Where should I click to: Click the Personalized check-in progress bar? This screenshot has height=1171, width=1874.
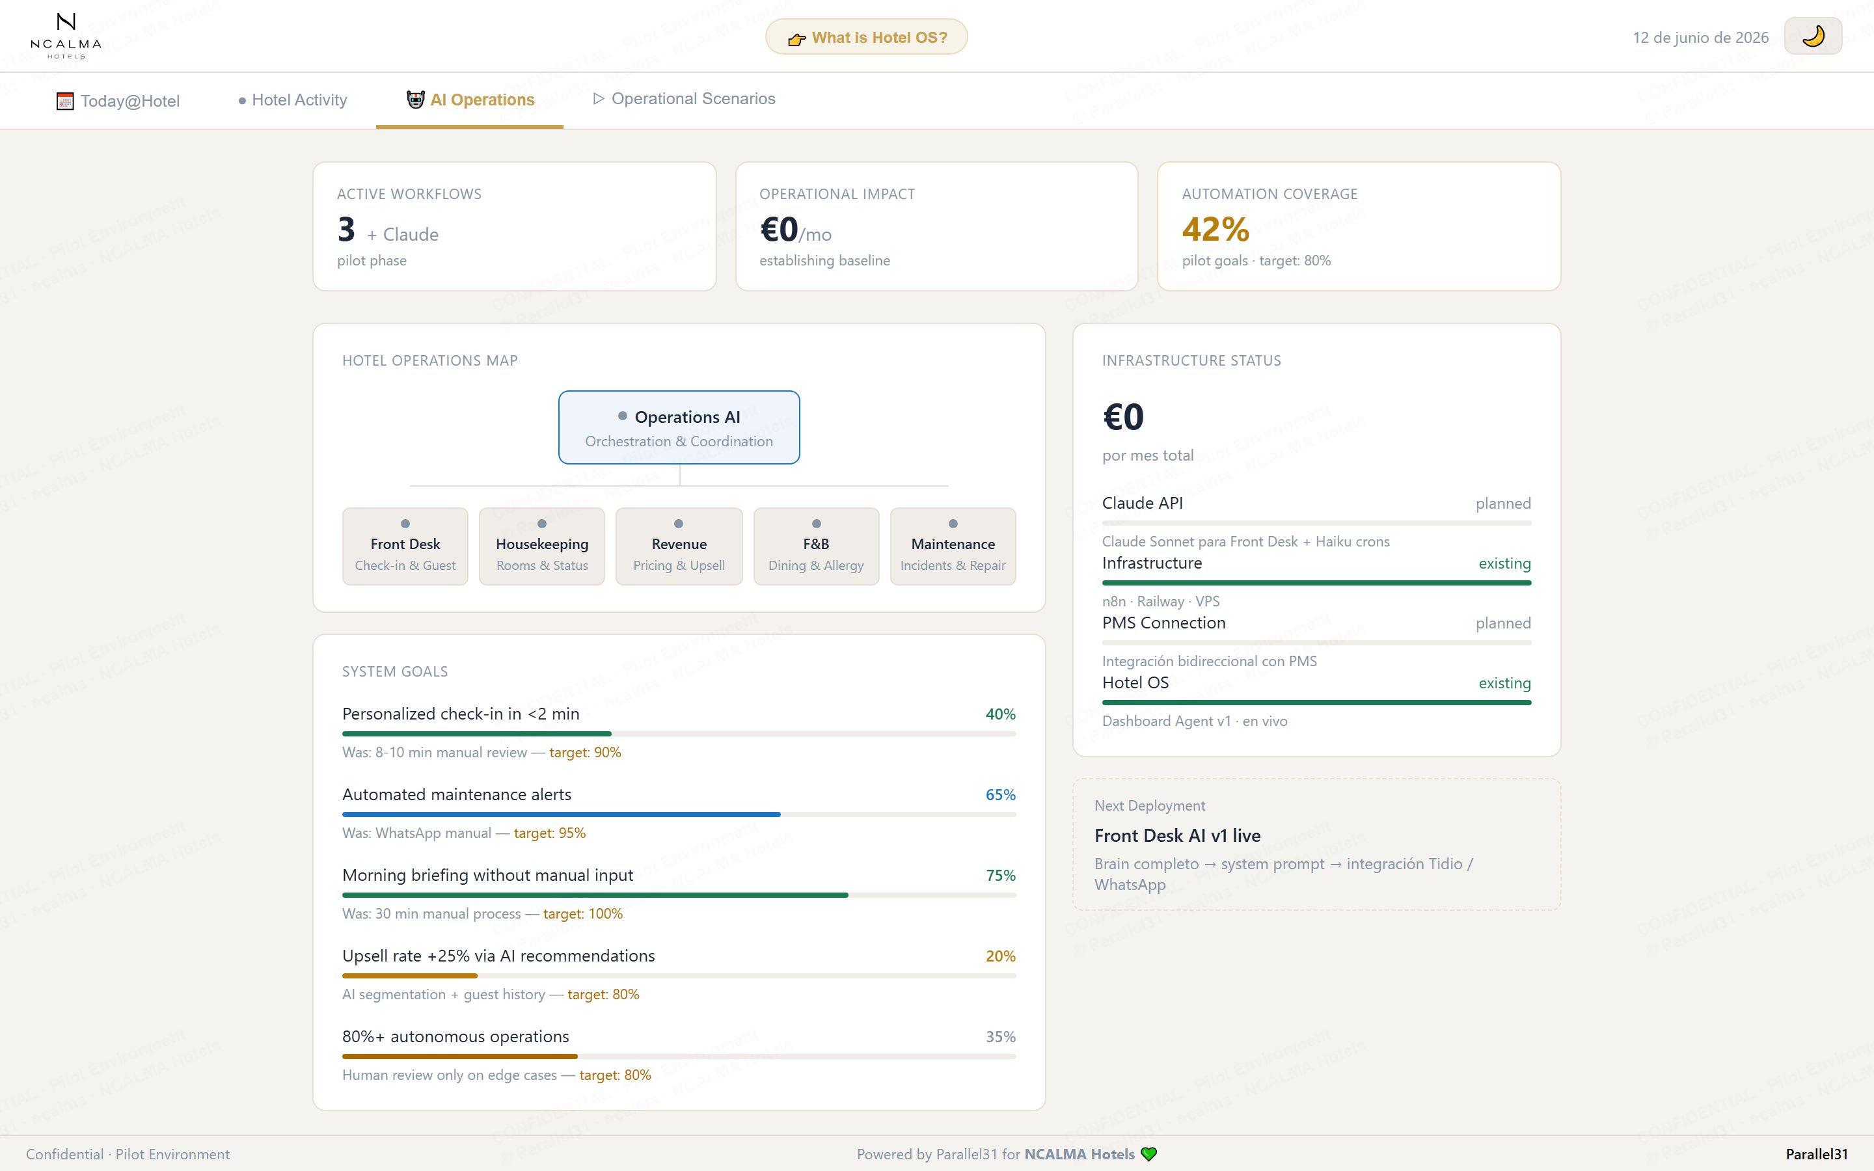point(679,733)
